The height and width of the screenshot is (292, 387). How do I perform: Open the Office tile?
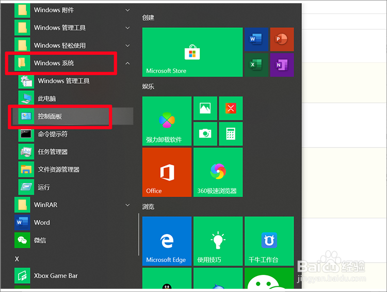pos(167,172)
